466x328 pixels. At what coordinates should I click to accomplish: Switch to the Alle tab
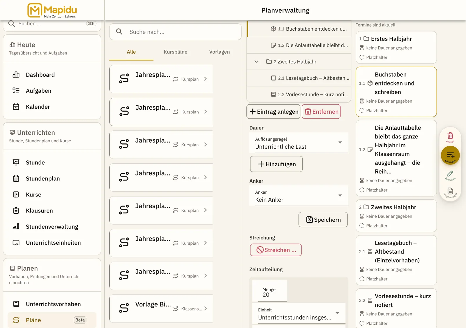coord(131,52)
